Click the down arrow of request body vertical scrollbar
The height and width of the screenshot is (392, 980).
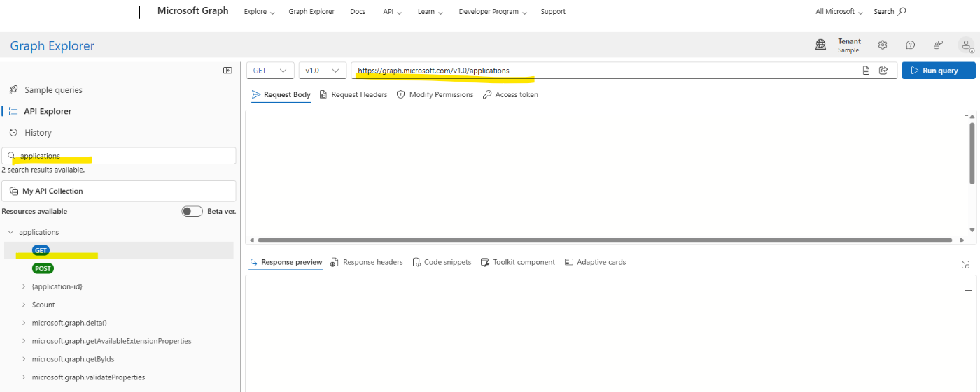pos(972,229)
